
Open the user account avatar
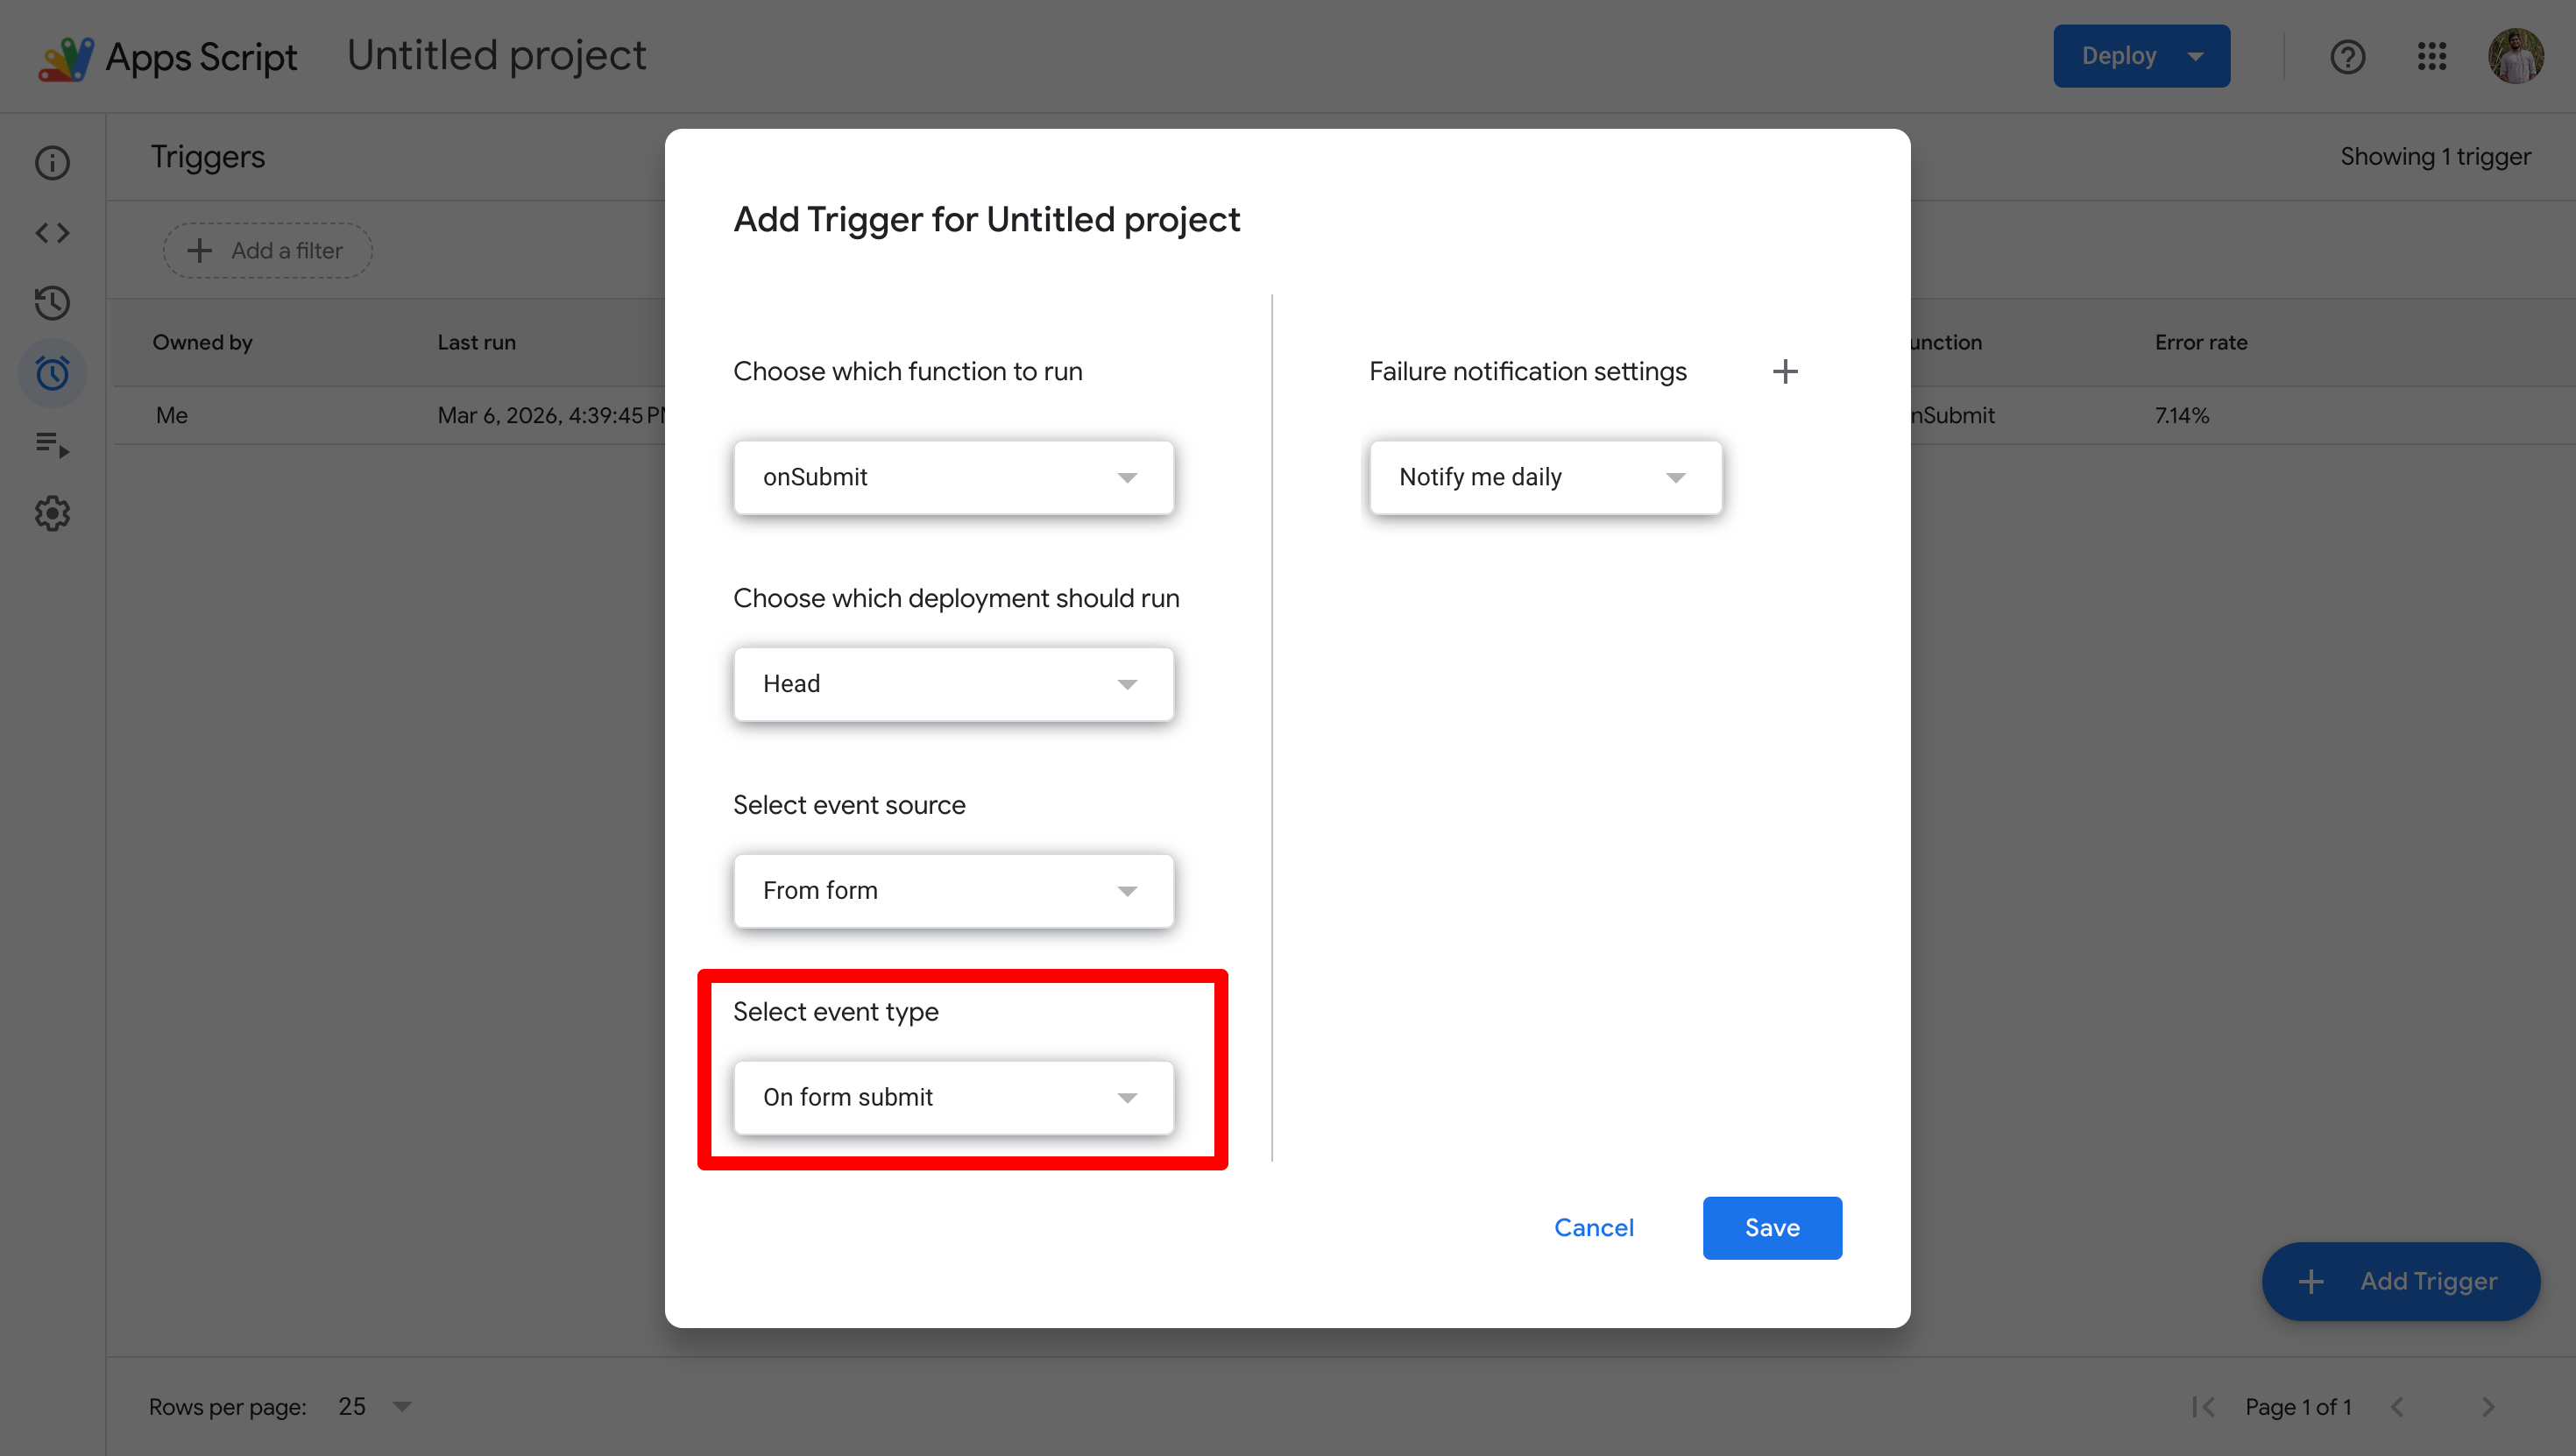coord(2515,57)
